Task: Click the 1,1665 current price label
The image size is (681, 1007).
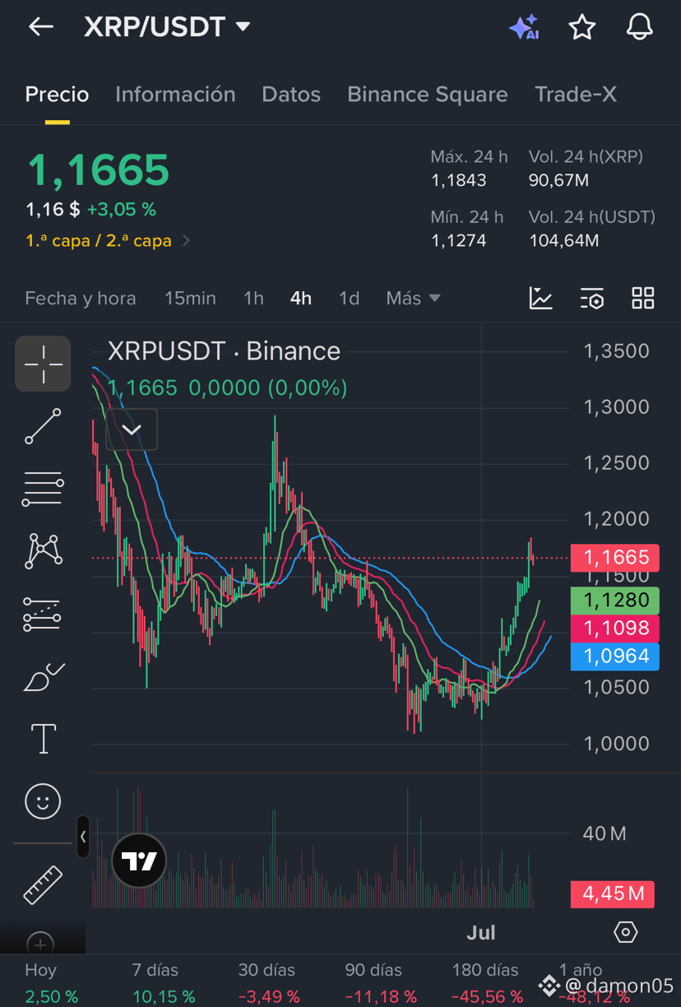Action: click(x=615, y=558)
